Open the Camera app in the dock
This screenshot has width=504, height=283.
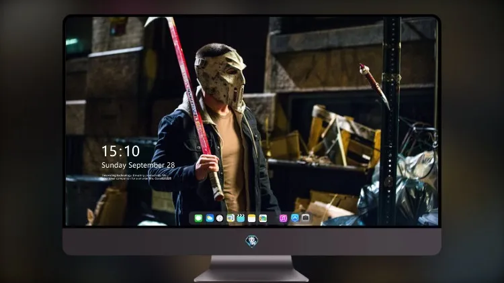[x=306, y=218]
